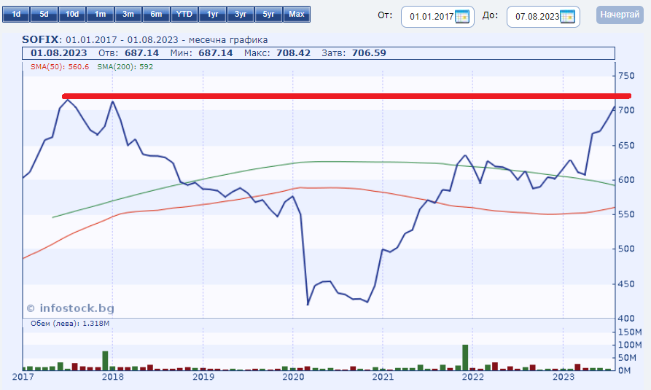Screen dimensions: 651x390
Task: Show the Max time range
Action: [x=297, y=14]
